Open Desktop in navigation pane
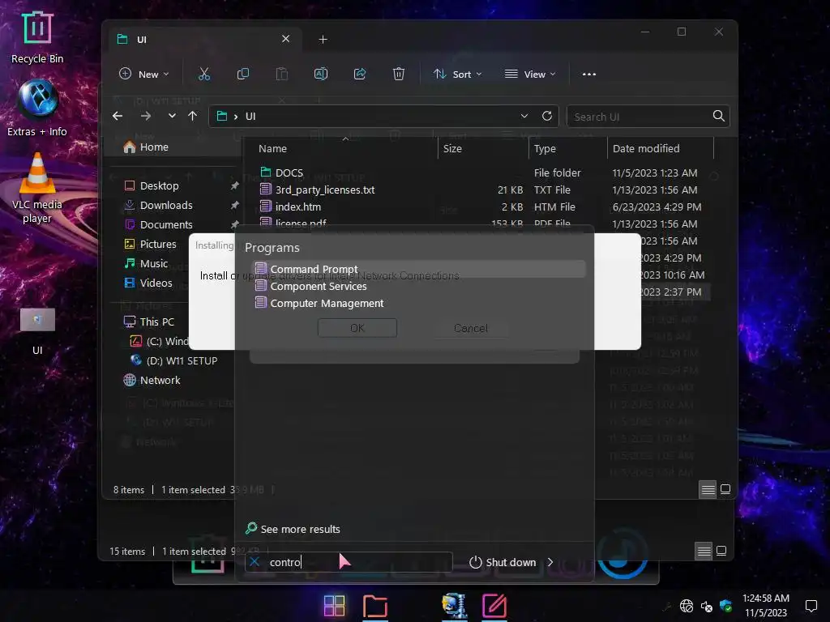The image size is (830, 622). coord(152,185)
